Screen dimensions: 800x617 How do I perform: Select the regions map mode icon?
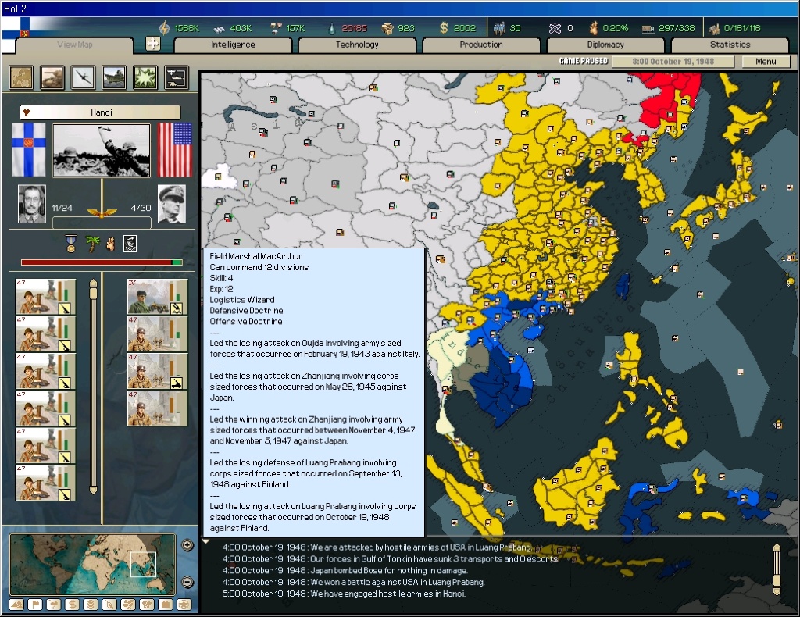[x=128, y=605]
